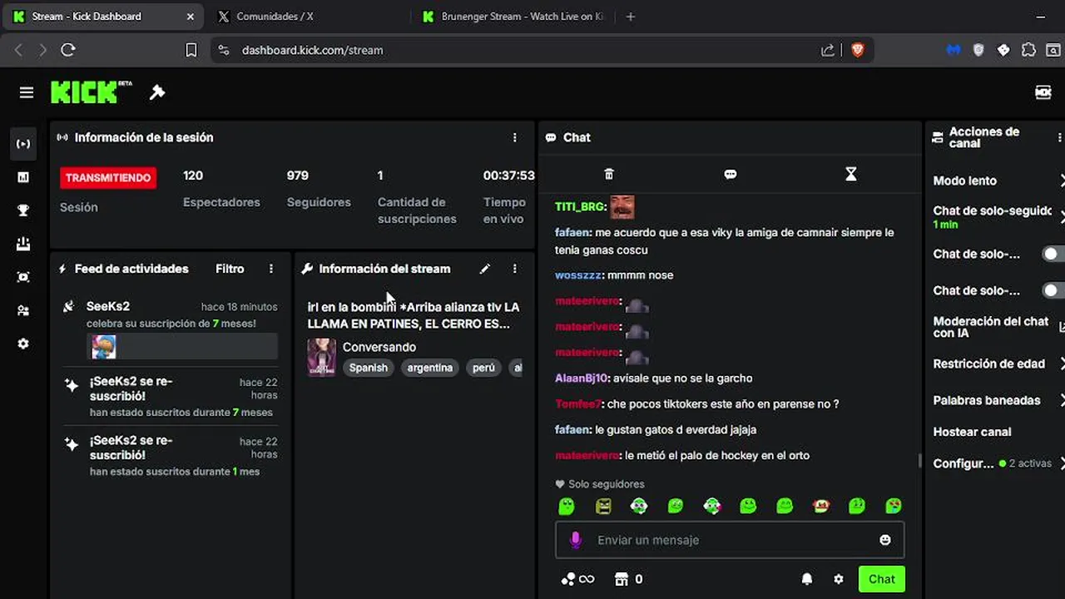
Task: Click the browser reload button
Action: pos(68,50)
